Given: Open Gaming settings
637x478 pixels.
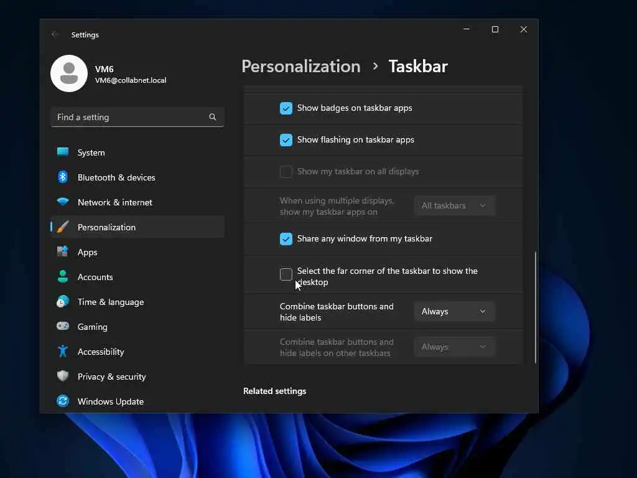Looking at the screenshot, I should [x=137, y=326].
